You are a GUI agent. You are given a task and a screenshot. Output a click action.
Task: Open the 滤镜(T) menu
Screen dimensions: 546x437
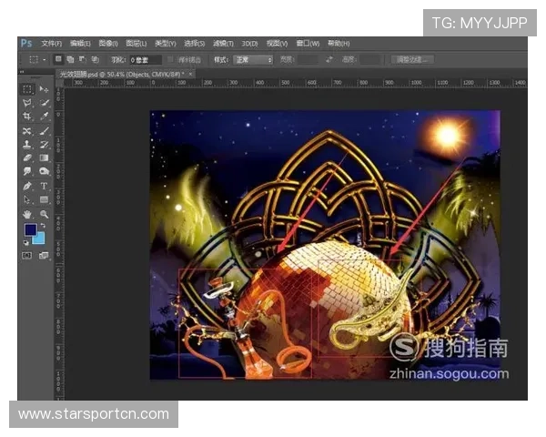click(223, 44)
